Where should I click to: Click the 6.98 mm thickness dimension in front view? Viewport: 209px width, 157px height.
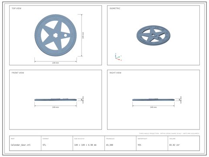pyautogui.click(x=83, y=100)
